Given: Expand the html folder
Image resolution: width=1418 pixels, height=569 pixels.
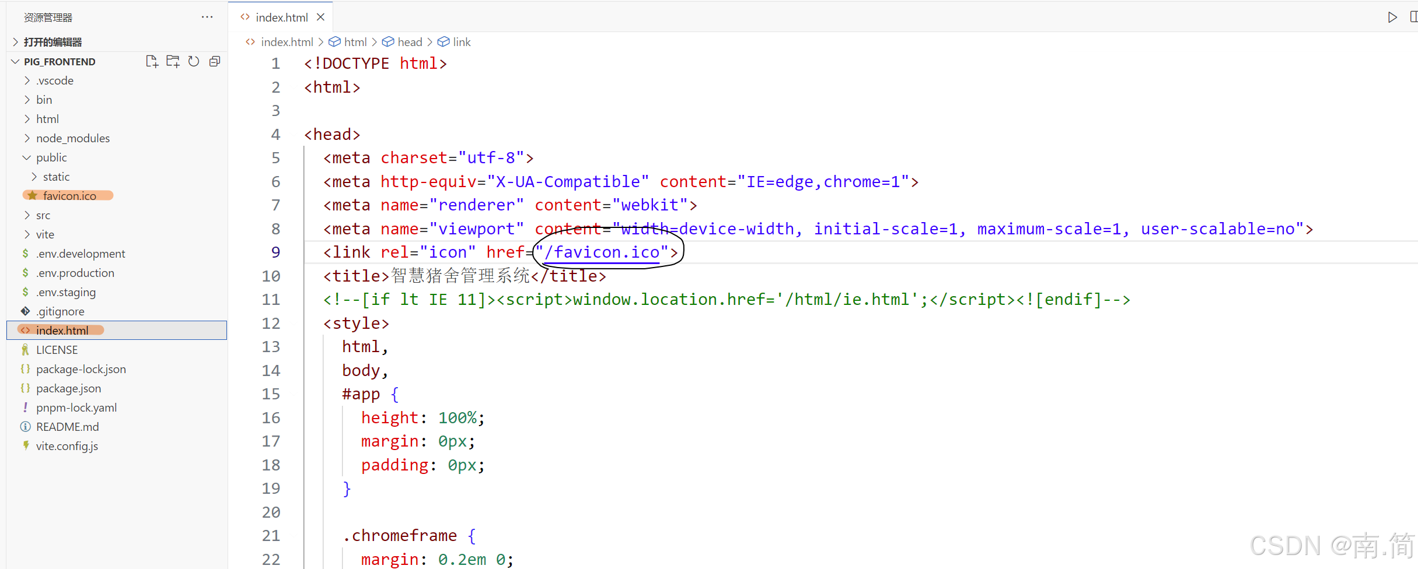Looking at the screenshot, I should click(x=117, y=119).
